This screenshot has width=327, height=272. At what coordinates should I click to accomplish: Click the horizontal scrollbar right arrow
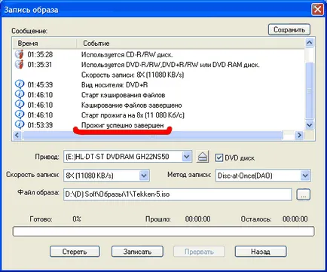tap(299, 135)
